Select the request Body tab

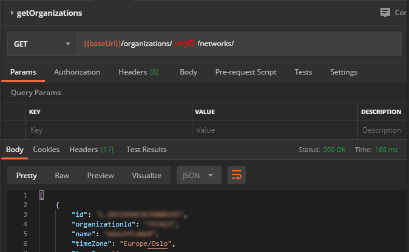click(x=188, y=72)
